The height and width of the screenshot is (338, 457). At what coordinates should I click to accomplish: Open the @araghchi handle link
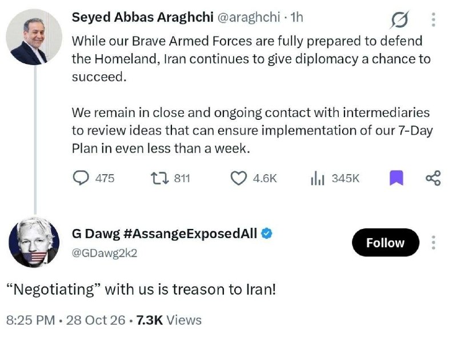tap(248, 17)
